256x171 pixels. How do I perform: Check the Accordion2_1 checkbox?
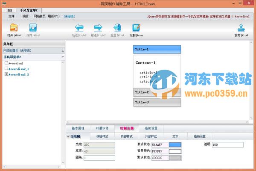pos(6,68)
